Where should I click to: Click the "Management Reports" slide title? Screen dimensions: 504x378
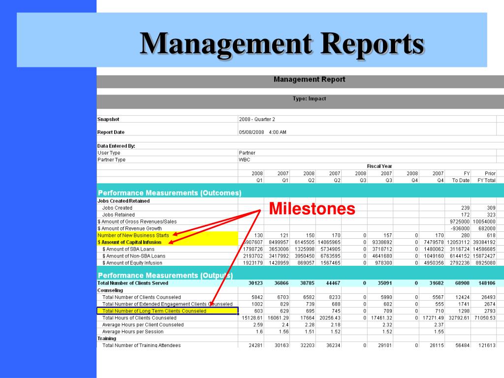pyautogui.click(x=282, y=44)
